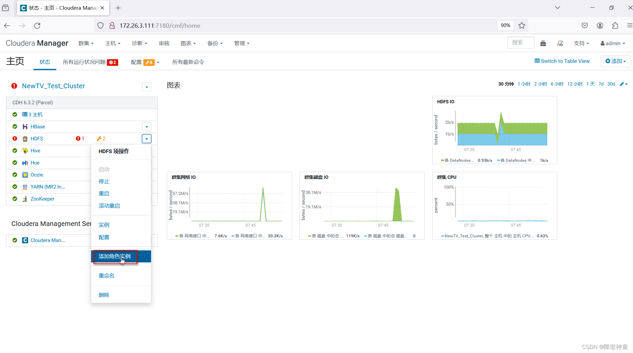The height and width of the screenshot is (353, 633).
Task: Open the HDFS IO chart
Action: (495, 130)
